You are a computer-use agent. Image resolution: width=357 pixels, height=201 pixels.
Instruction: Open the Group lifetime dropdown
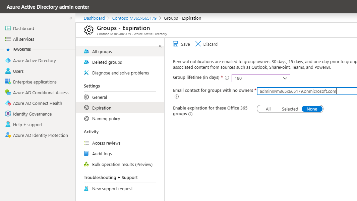pyautogui.click(x=261, y=78)
